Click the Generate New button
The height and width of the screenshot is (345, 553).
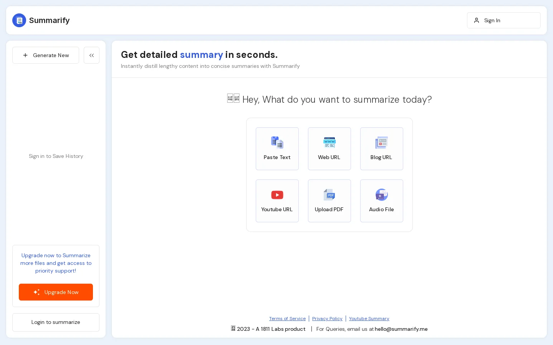click(46, 55)
